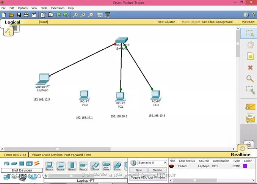Select the Switches device category

[14, 164]
